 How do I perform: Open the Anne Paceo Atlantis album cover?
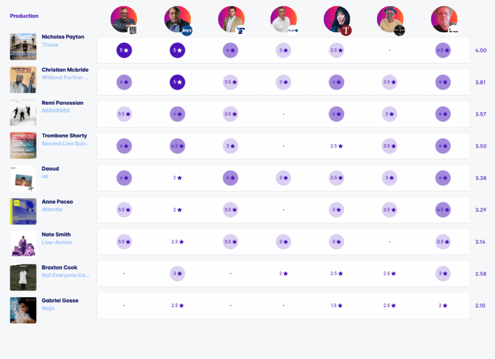click(x=23, y=211)
